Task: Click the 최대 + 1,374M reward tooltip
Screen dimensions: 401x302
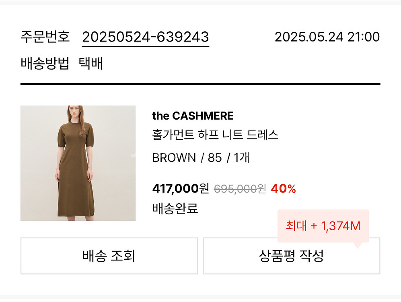Action: [323, 226]
